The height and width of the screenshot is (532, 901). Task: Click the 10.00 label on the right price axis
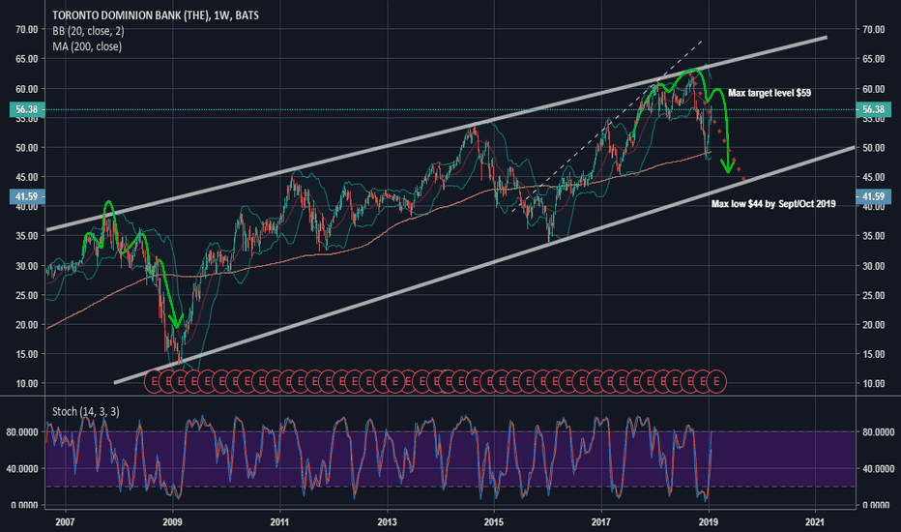873,383
